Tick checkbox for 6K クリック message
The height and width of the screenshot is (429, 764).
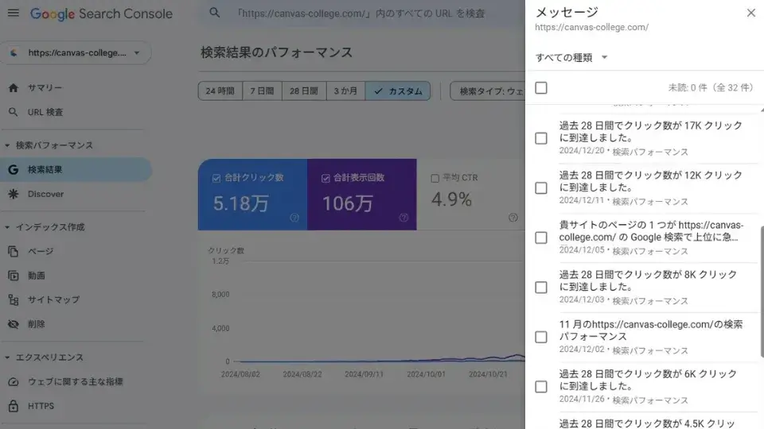click(x=541, y=387)
